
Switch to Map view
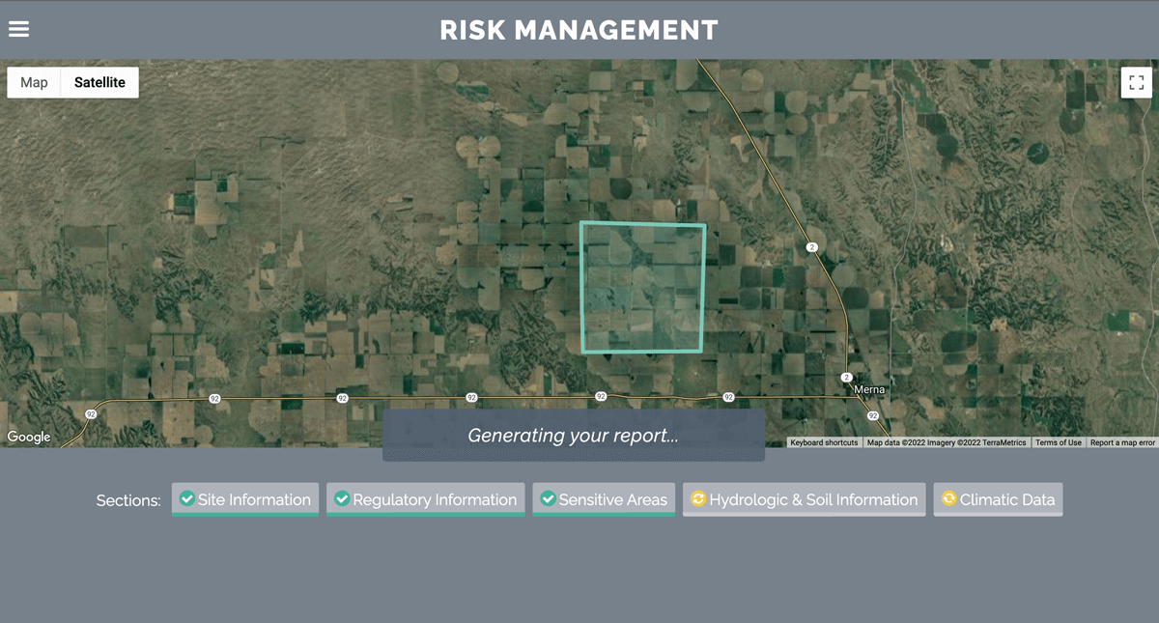pyautogui.click(x=34, y=82)
